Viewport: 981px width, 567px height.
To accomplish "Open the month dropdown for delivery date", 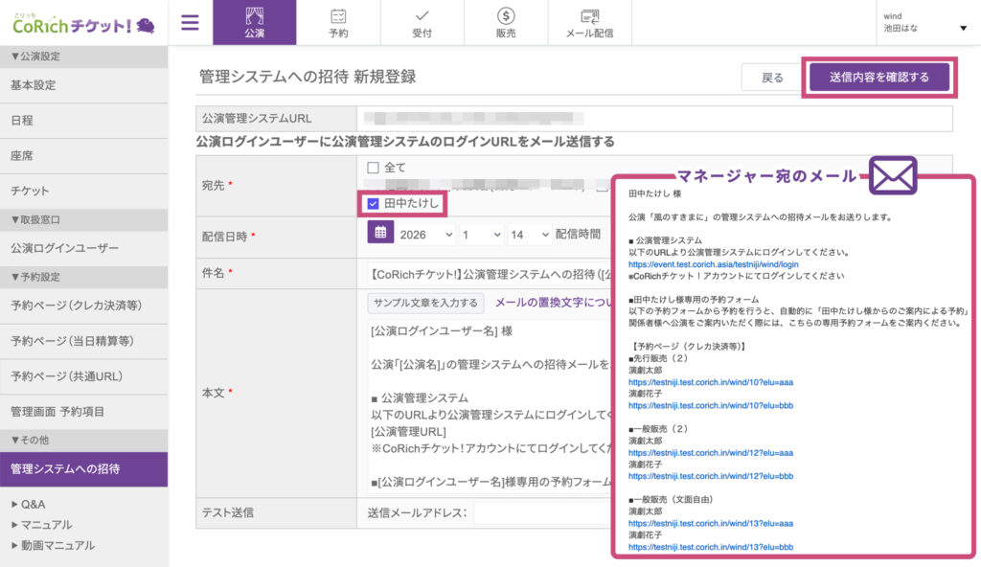I will pyautogui.click(x=481, y=234).
